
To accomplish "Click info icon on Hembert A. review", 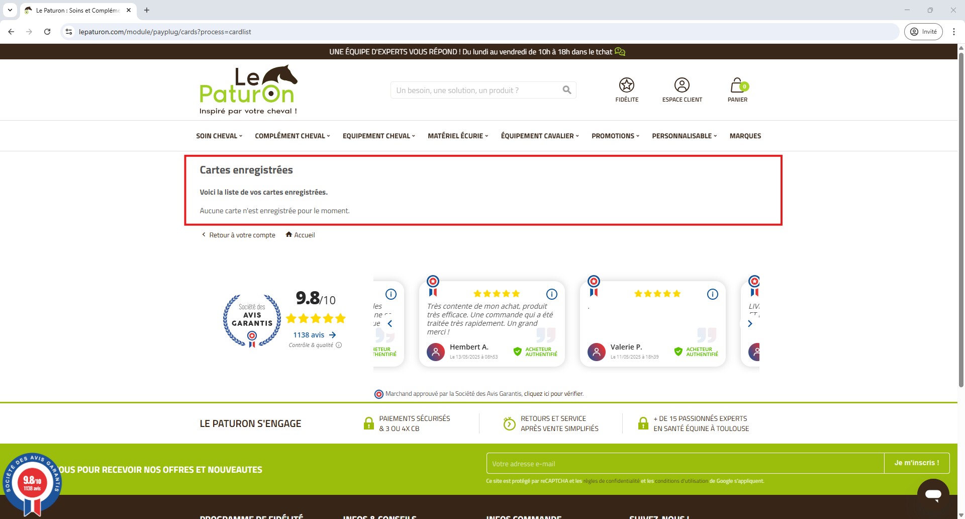I will [x=551, y=294].
